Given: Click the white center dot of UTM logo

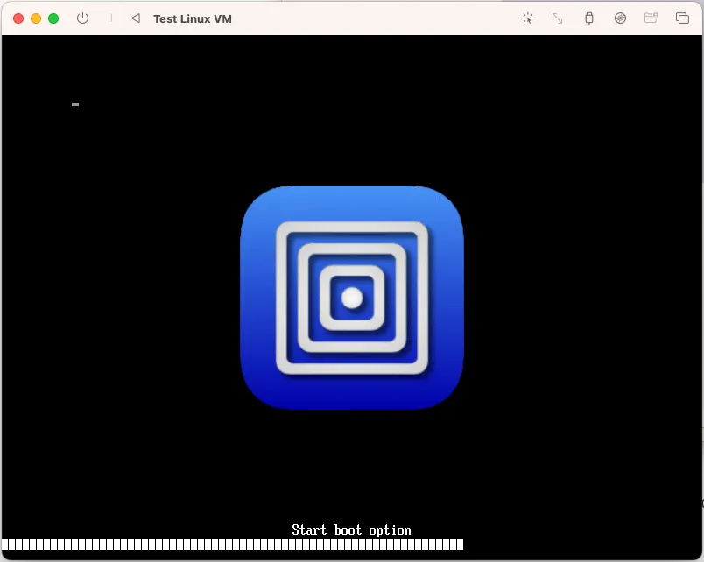Looking at the screenshot, I should tap(352, 298).
